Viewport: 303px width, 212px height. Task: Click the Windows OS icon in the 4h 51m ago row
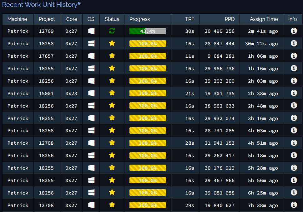pyautogui.click(x=91, y=143)
